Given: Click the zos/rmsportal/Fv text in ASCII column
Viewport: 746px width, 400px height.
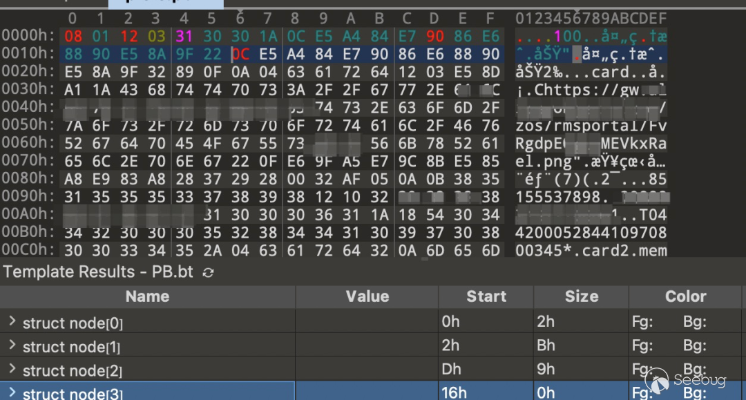Looking at the screenshot, I should pos(591,126).
